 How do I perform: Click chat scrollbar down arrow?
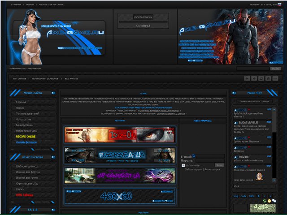[x=274, y=180]
